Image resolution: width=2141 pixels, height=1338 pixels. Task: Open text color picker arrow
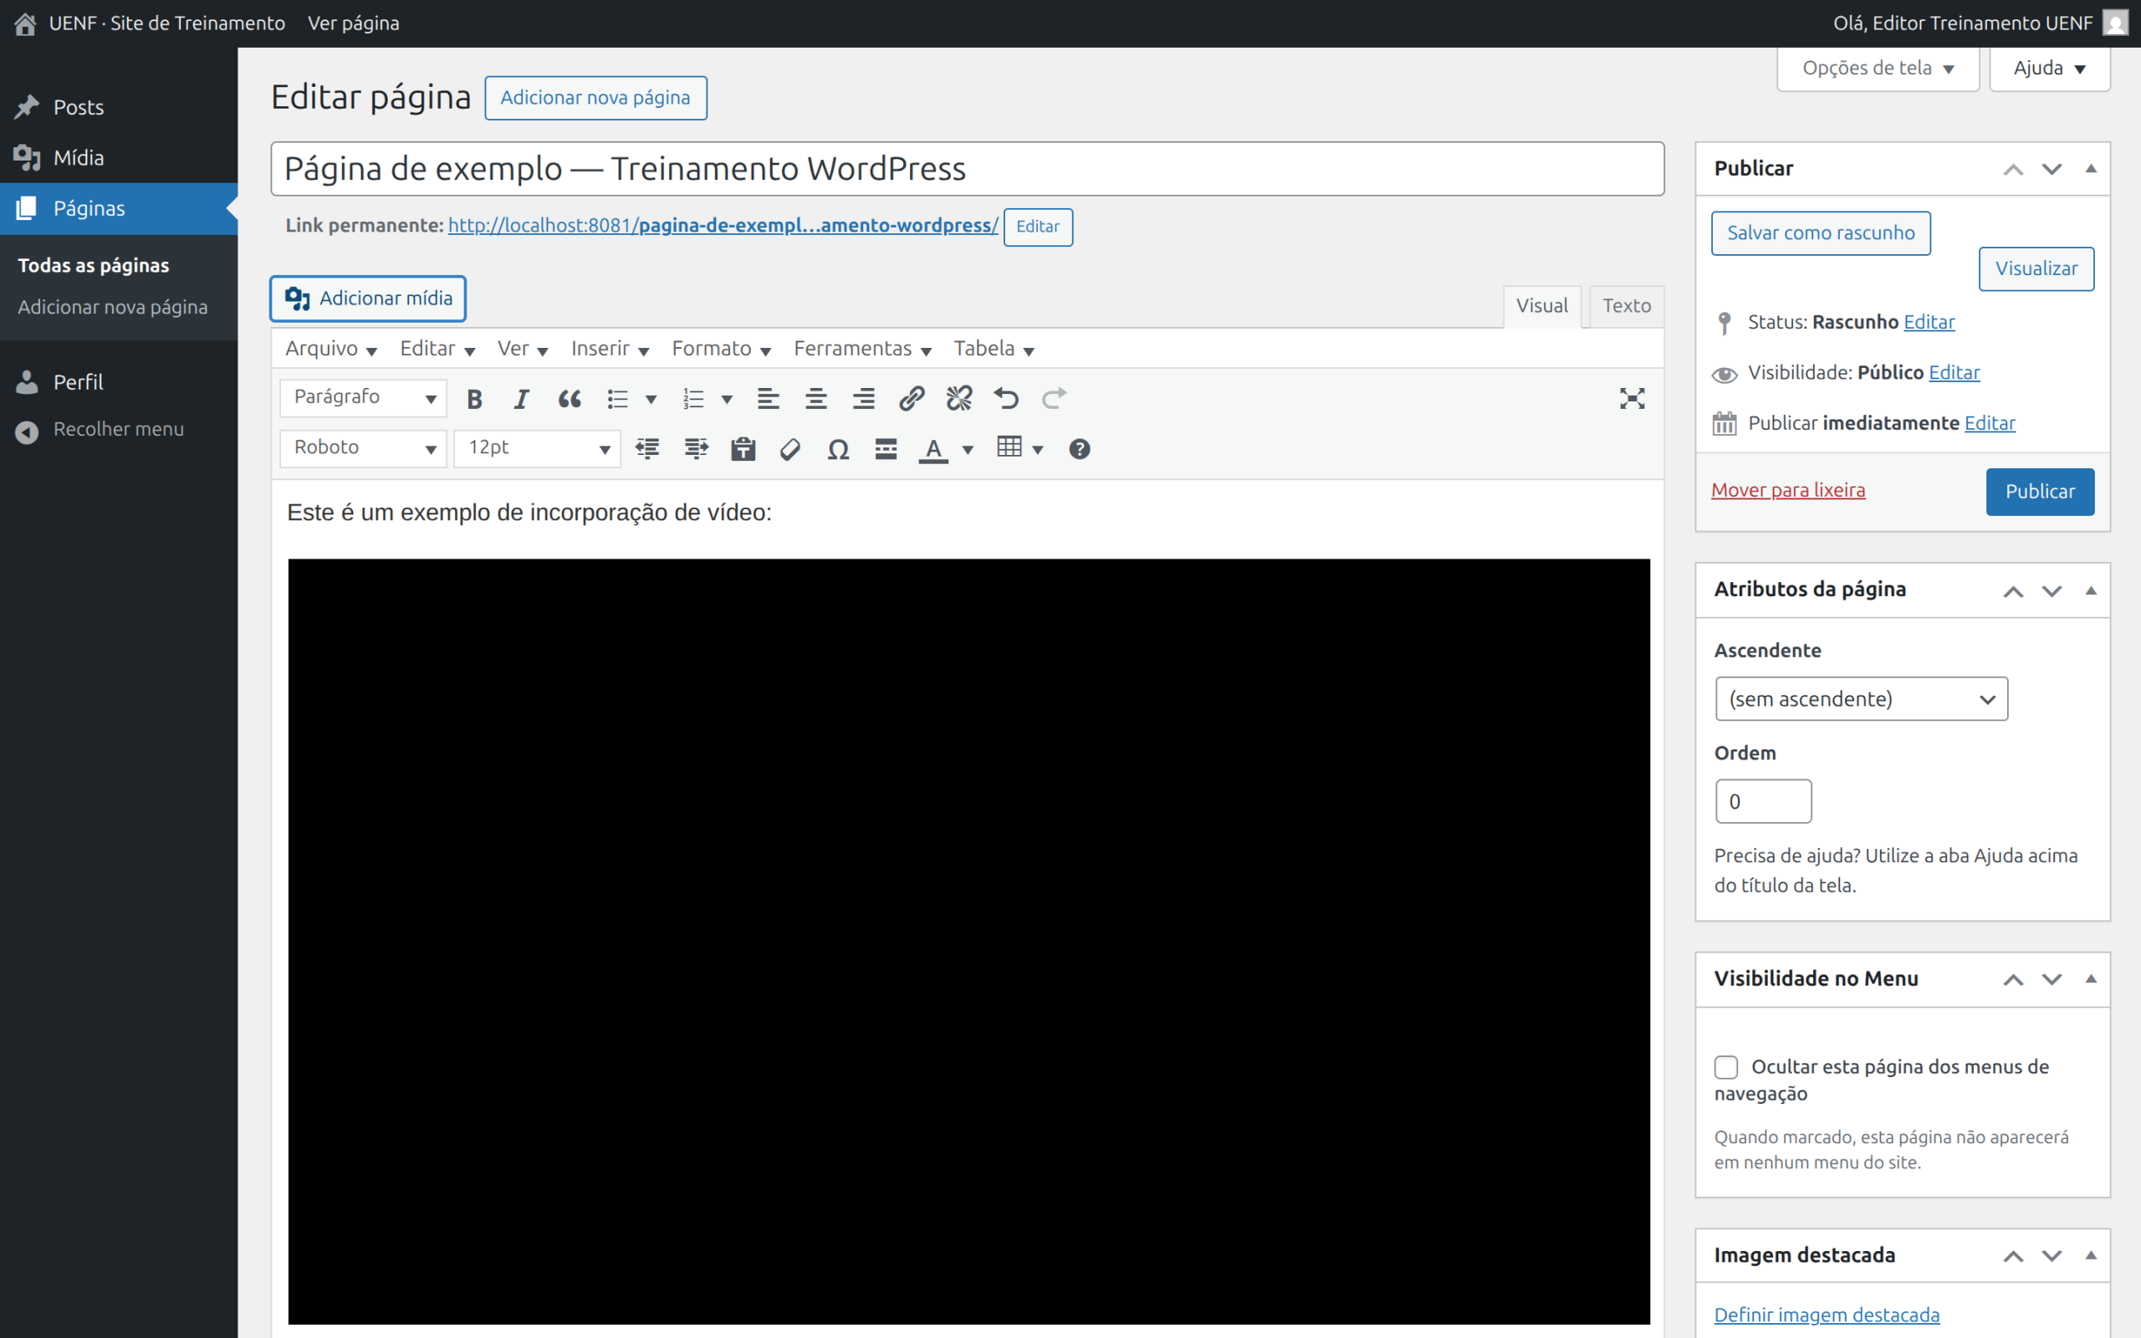968,451
